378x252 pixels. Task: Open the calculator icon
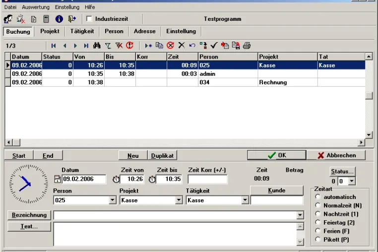[x=46, y=19]
